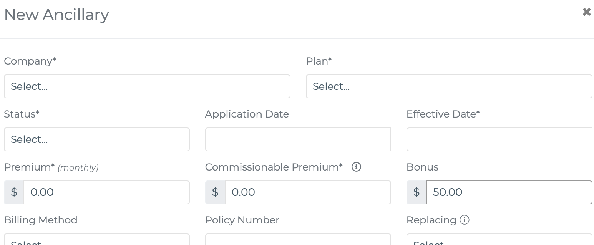The image size is (594, 245).
Task: Open the Replacing select dropdown
Action: pyautogui.click(x=499, y=240)
